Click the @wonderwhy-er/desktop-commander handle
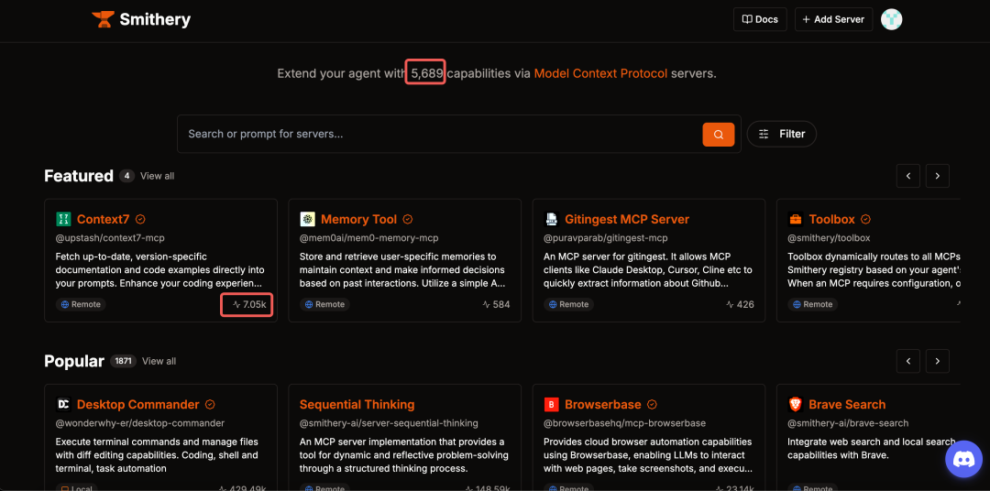The image size is (990, 491). [x=140, y=423]
